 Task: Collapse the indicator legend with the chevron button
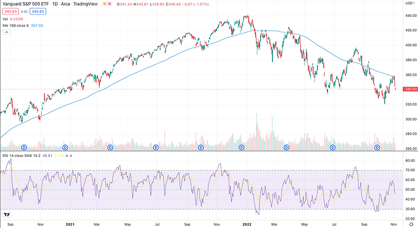[7, 32]
